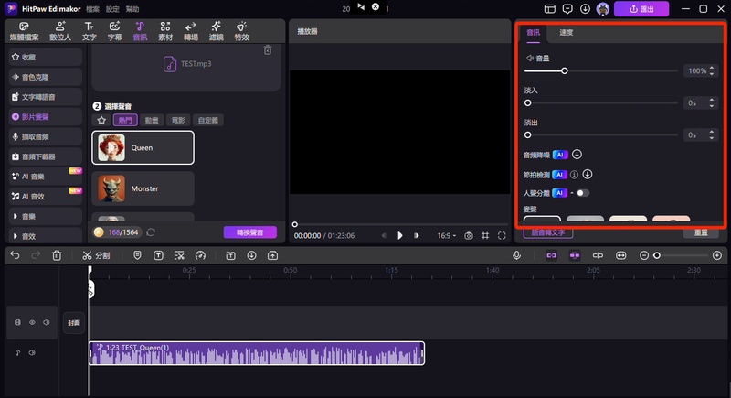This screenshot has width=731, height=398.
Task: Mute the audio track TEST_Queen
Action: pos(32,353)
